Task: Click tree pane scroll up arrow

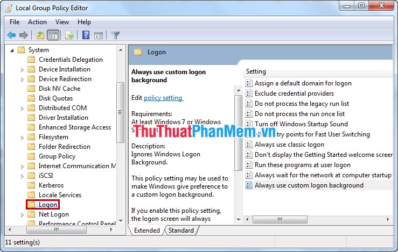Action: point(121,50)
